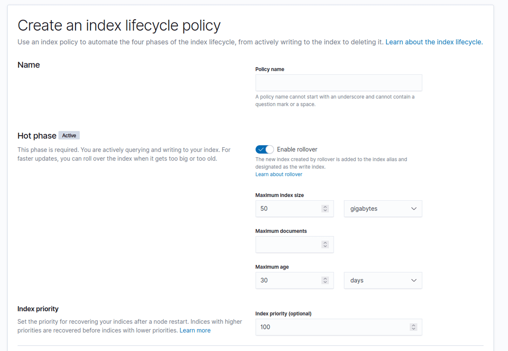Click the Maximum index size stepper arrows
This screenshot has width=508, height=351.
point(325,209)
